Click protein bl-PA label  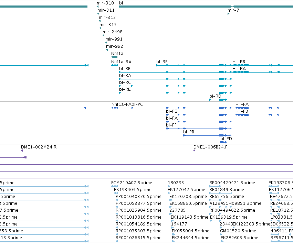(x=172, y=118)
